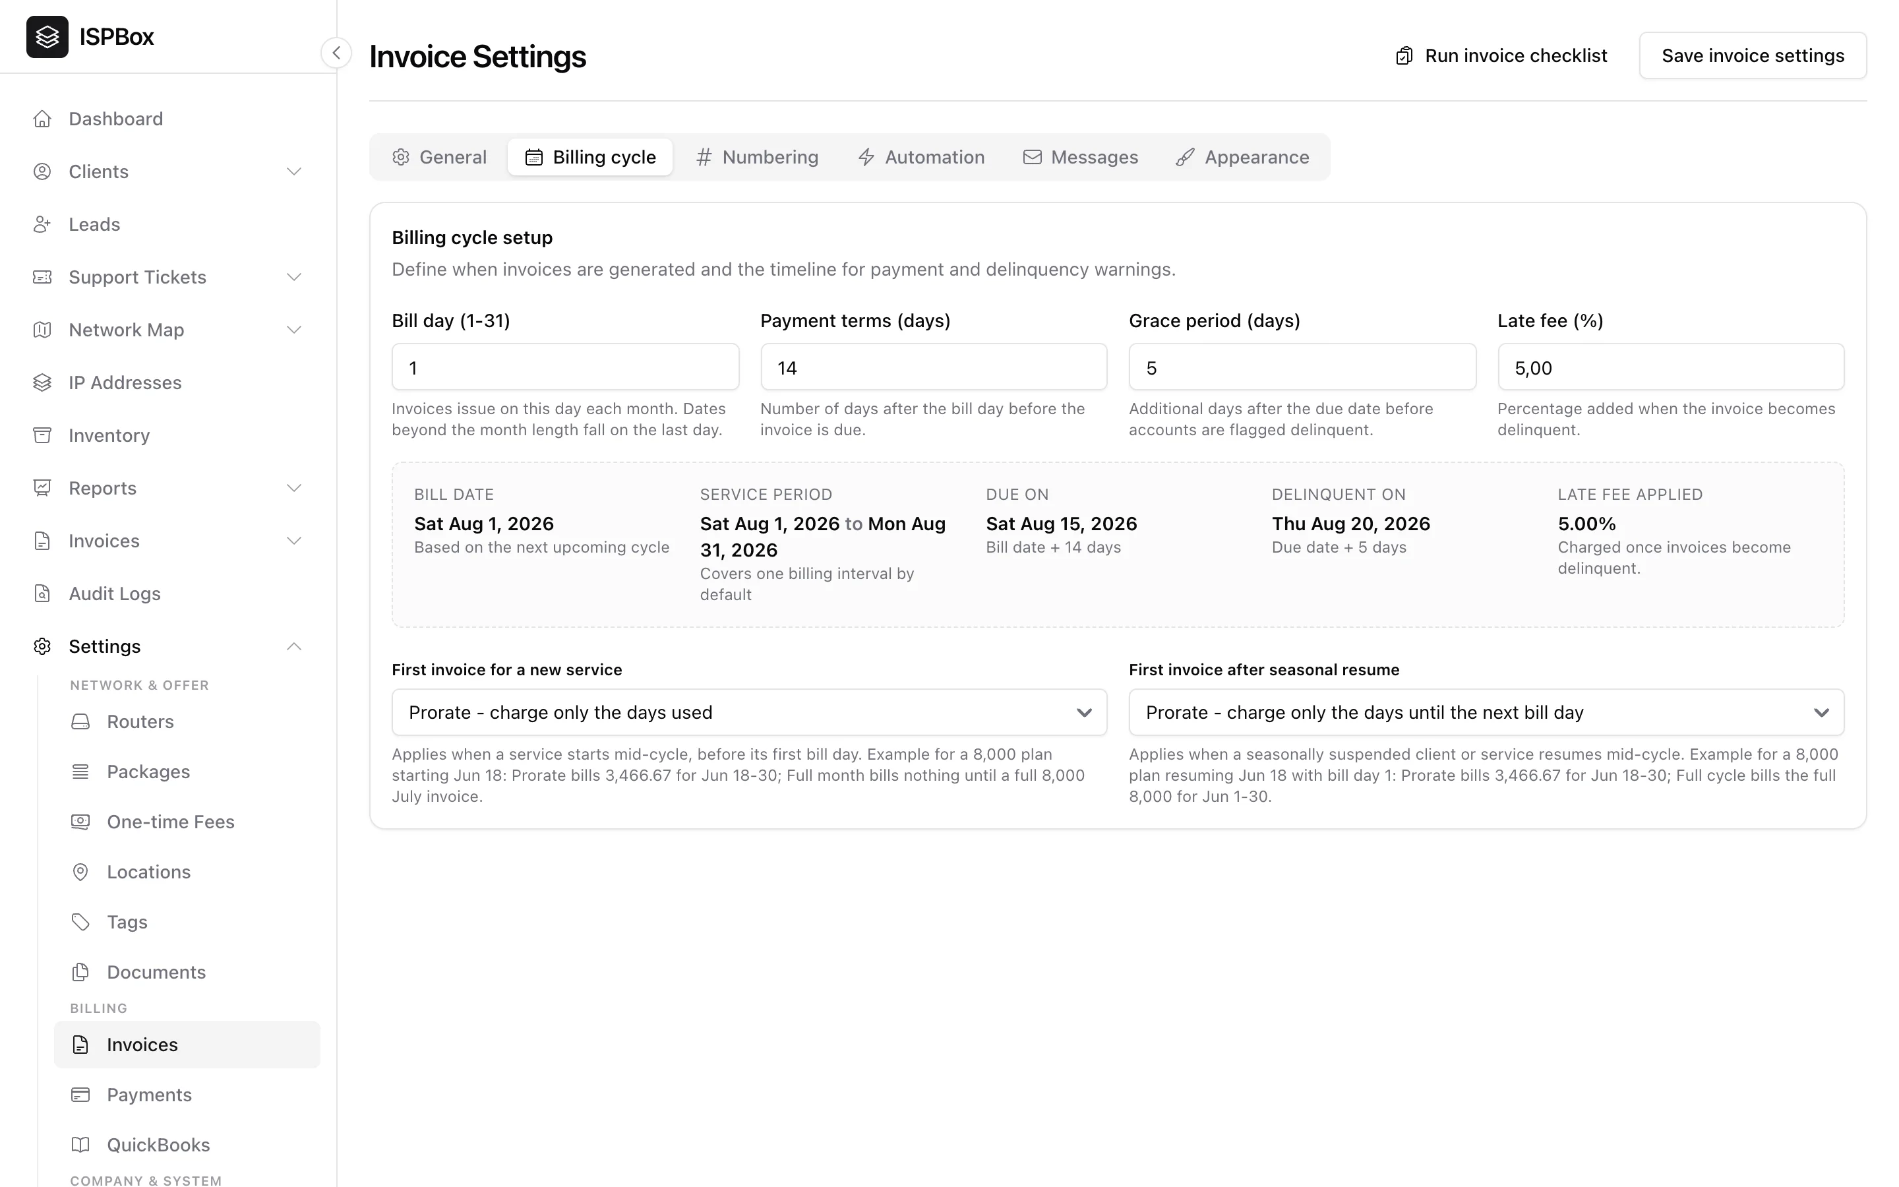The image size is (1899, 1187).
Task: Click the '5.00%' late fee applied value
Action: (1586, 524)
